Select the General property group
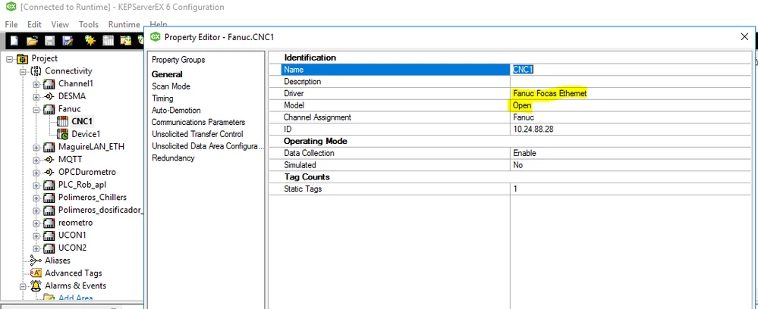Viewport: 758px width, 309px height. coord(167,74)
